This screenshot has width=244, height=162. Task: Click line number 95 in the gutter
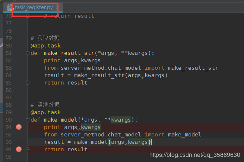(9, 157)
